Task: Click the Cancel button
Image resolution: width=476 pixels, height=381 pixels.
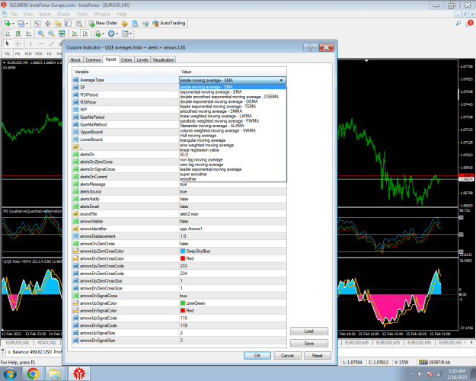Action: coord(287,356)
